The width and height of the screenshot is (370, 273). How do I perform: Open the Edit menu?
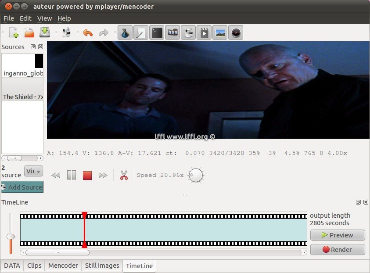pyautogui.click(x=25, y=18)
